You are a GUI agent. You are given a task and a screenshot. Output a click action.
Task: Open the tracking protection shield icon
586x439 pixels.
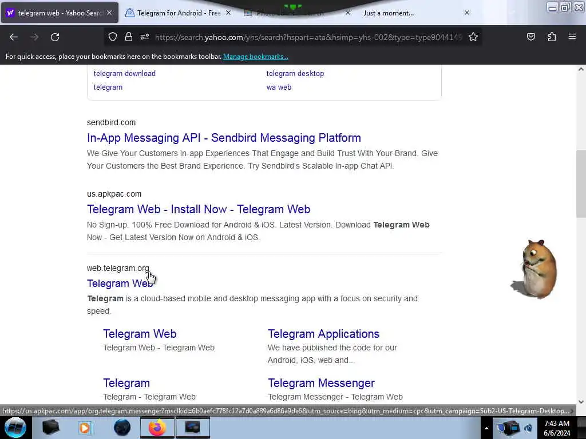pos(113,37)
